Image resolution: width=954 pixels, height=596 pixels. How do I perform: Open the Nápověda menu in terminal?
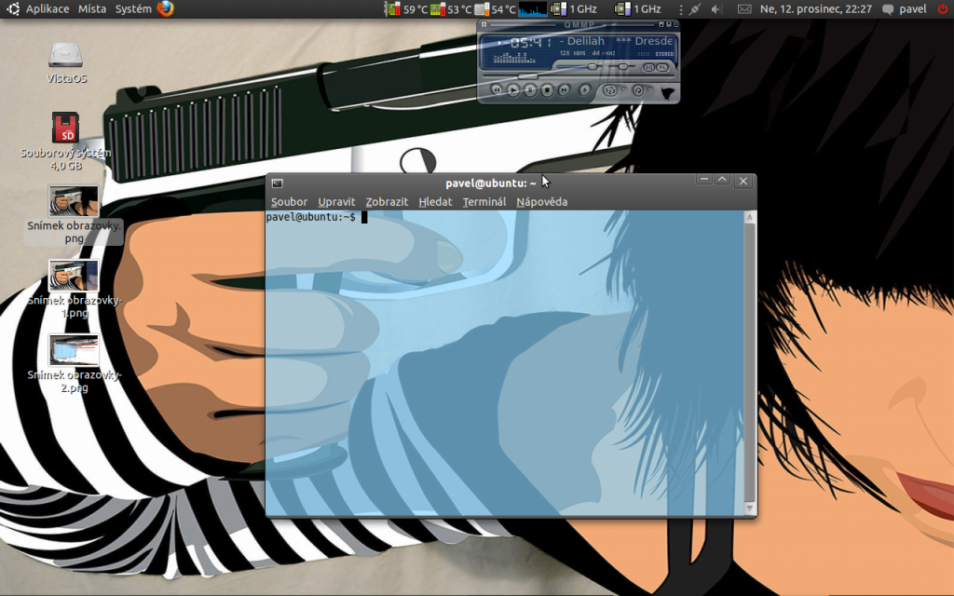pos(542,202)
